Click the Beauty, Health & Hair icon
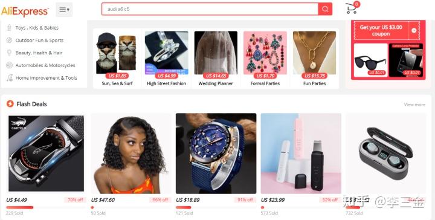Screen dimensions: 435x220 pyautogui.click(x=9, y=53)
